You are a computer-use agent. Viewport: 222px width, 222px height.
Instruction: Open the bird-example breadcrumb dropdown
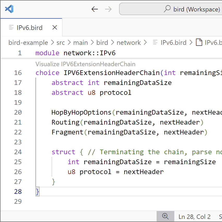[28, 42]
